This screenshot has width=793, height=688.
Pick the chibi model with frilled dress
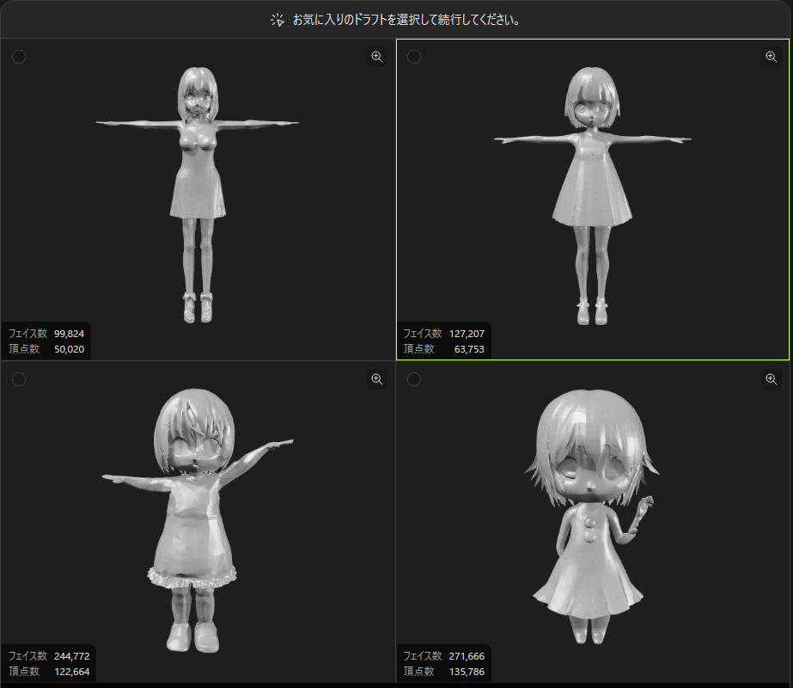[198, 520]
